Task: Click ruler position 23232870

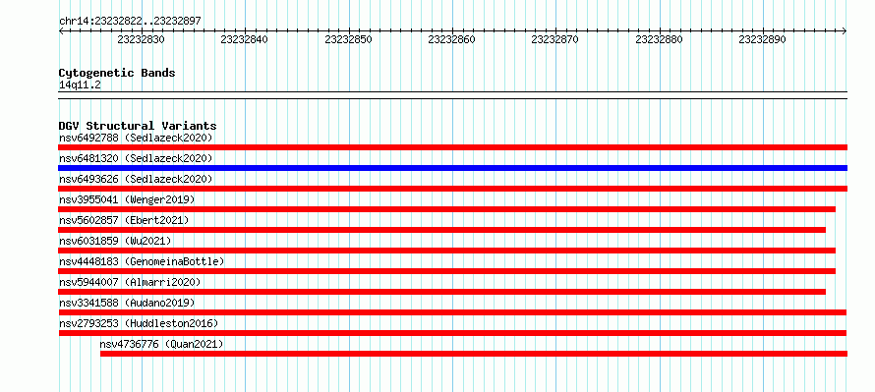Action: coord(555,39)
